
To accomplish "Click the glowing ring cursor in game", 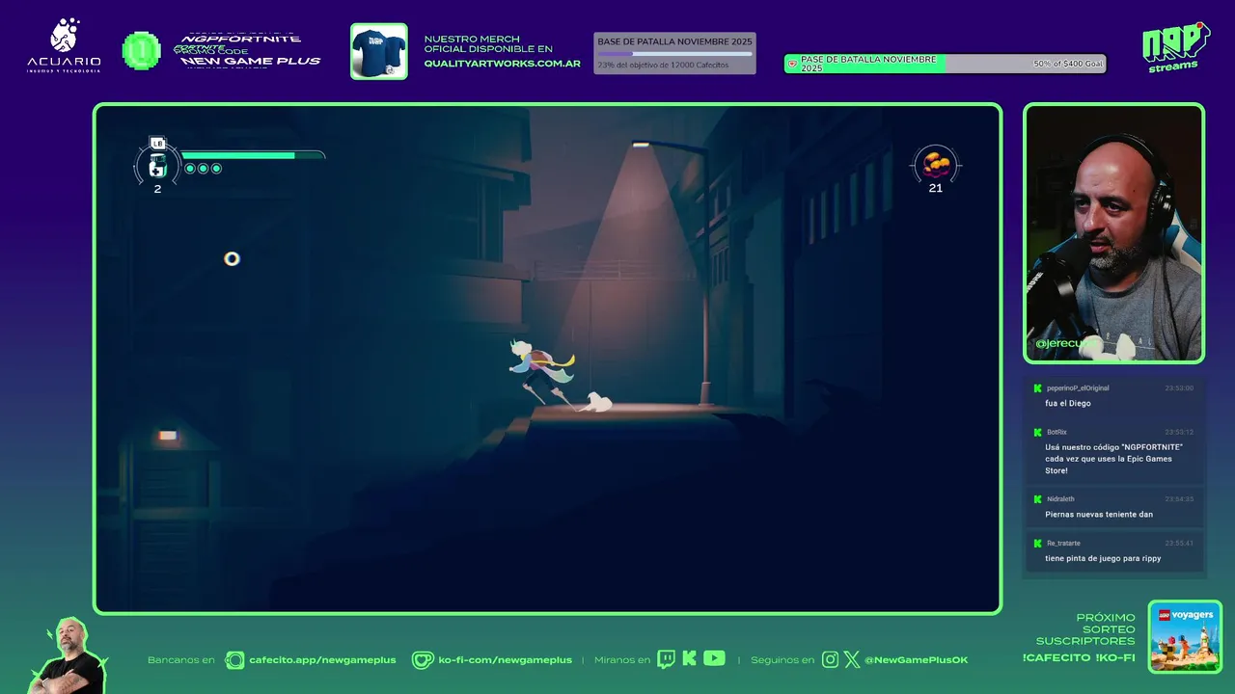I will (232, 258).
